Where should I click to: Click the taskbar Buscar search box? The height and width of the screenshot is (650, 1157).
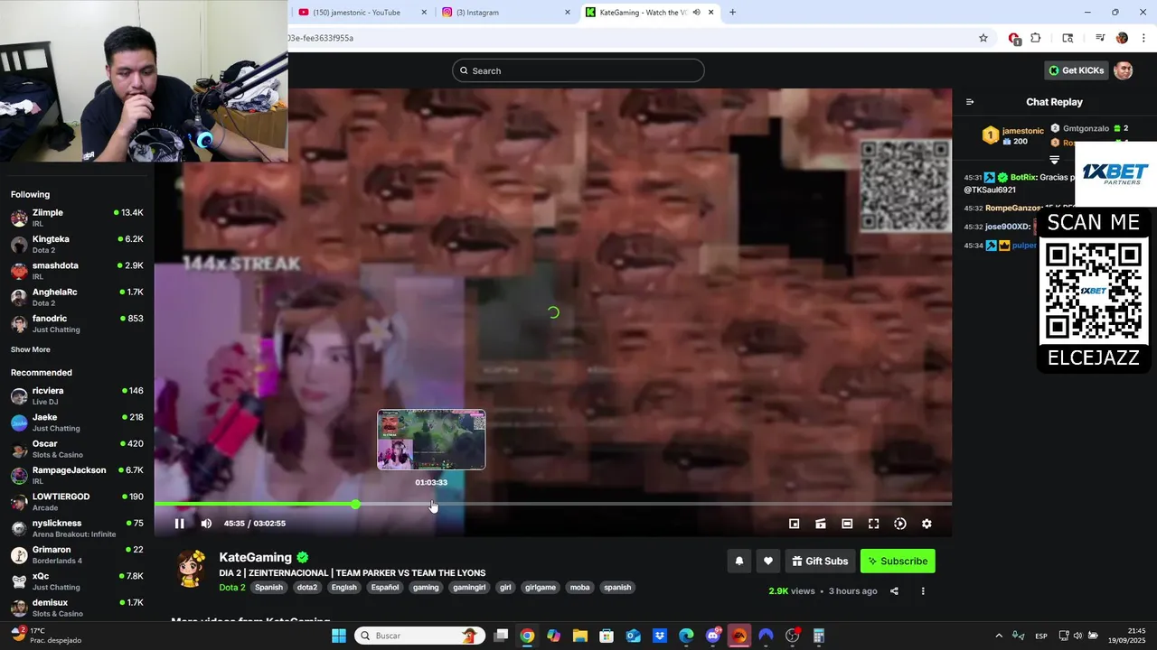click(x=419, y=636)
